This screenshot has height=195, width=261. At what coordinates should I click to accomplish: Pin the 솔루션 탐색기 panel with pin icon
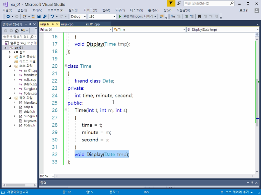[x=30, y=24]
